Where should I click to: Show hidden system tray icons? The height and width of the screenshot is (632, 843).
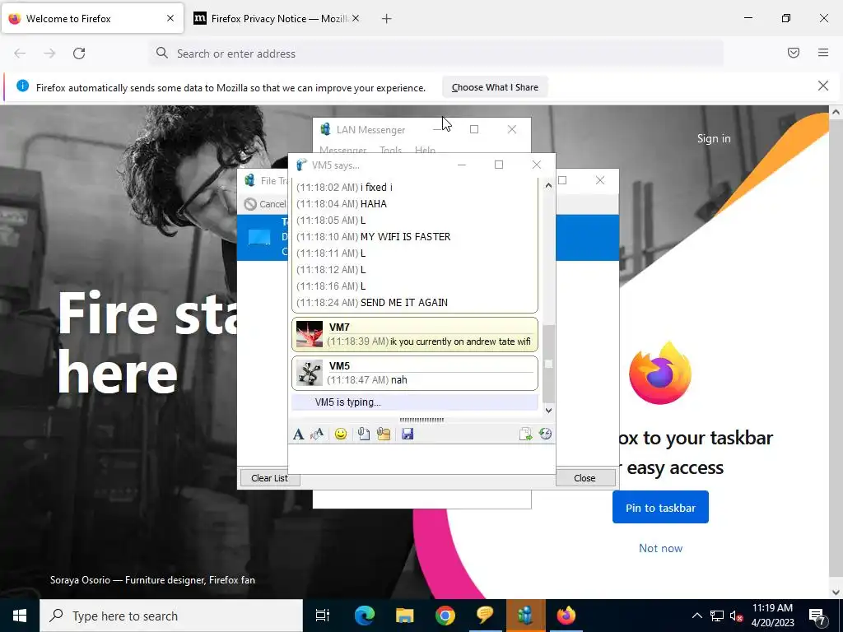tap(696, 616)
